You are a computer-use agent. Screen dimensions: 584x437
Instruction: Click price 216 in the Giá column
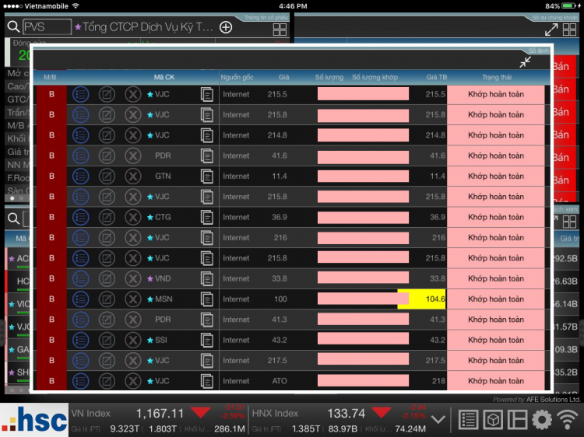pyautogui.click(x=280, y=238)
